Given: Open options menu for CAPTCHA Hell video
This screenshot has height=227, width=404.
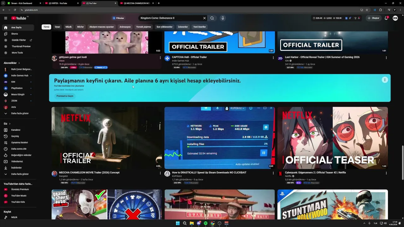Looking at the screenshot, I should (273, 58).
